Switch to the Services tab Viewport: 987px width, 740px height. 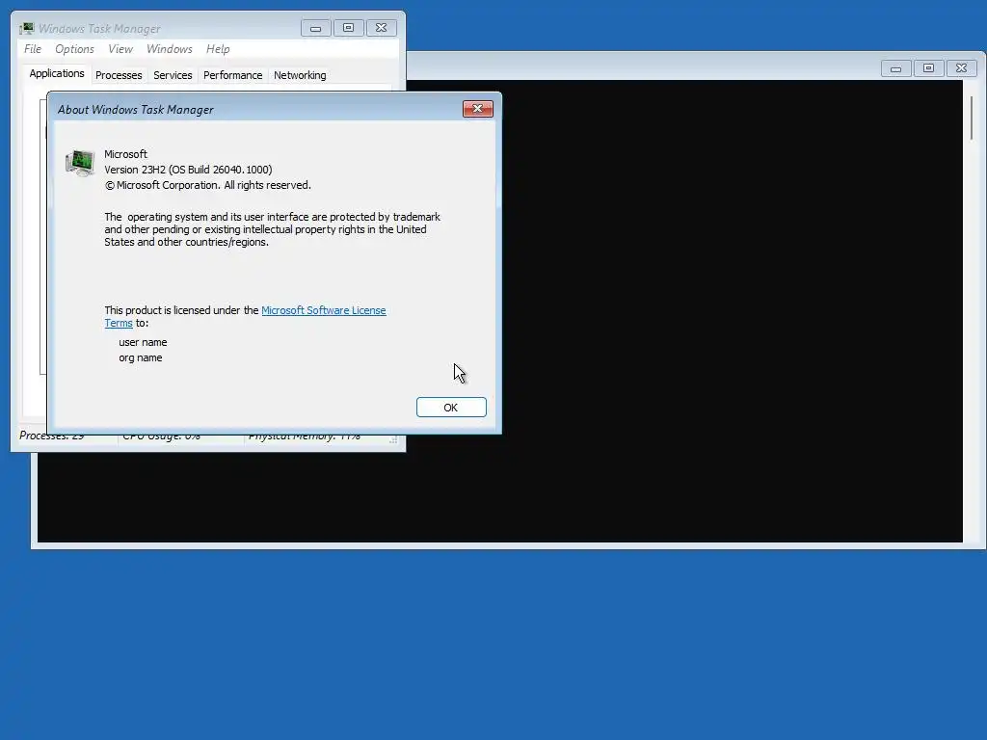tap(173, 75)
